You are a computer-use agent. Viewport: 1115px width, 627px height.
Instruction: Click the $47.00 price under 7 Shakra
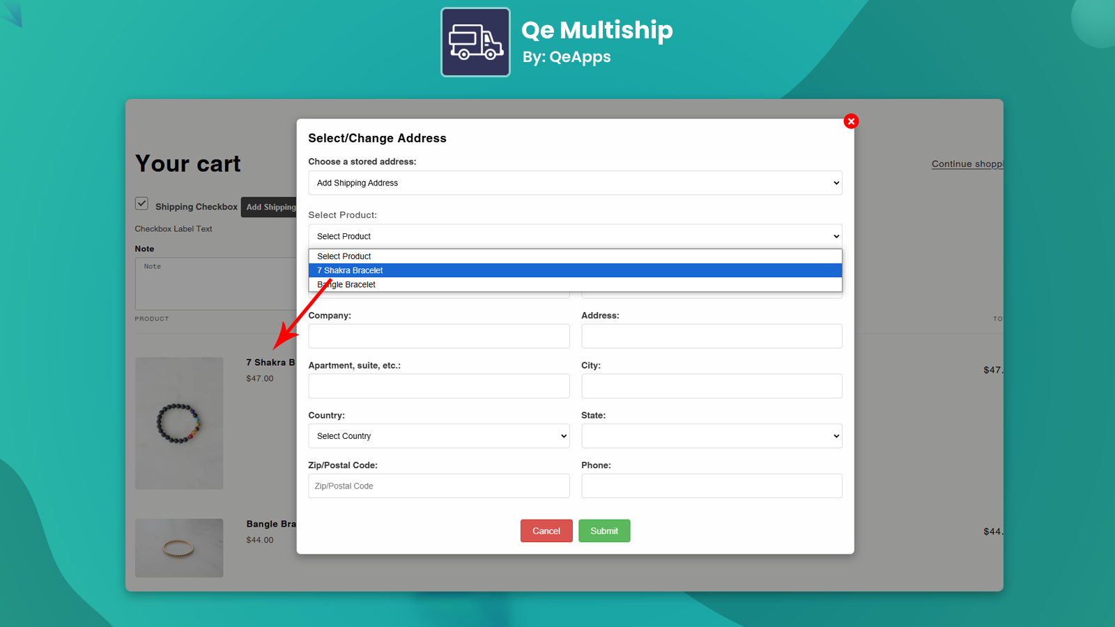click(260, 379)
